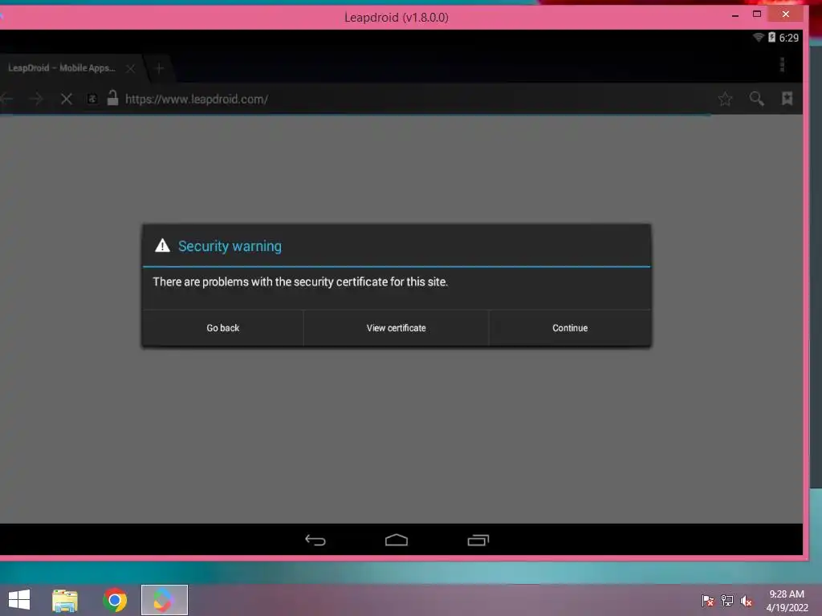Click the padlock site security icon

pos(112,98)
